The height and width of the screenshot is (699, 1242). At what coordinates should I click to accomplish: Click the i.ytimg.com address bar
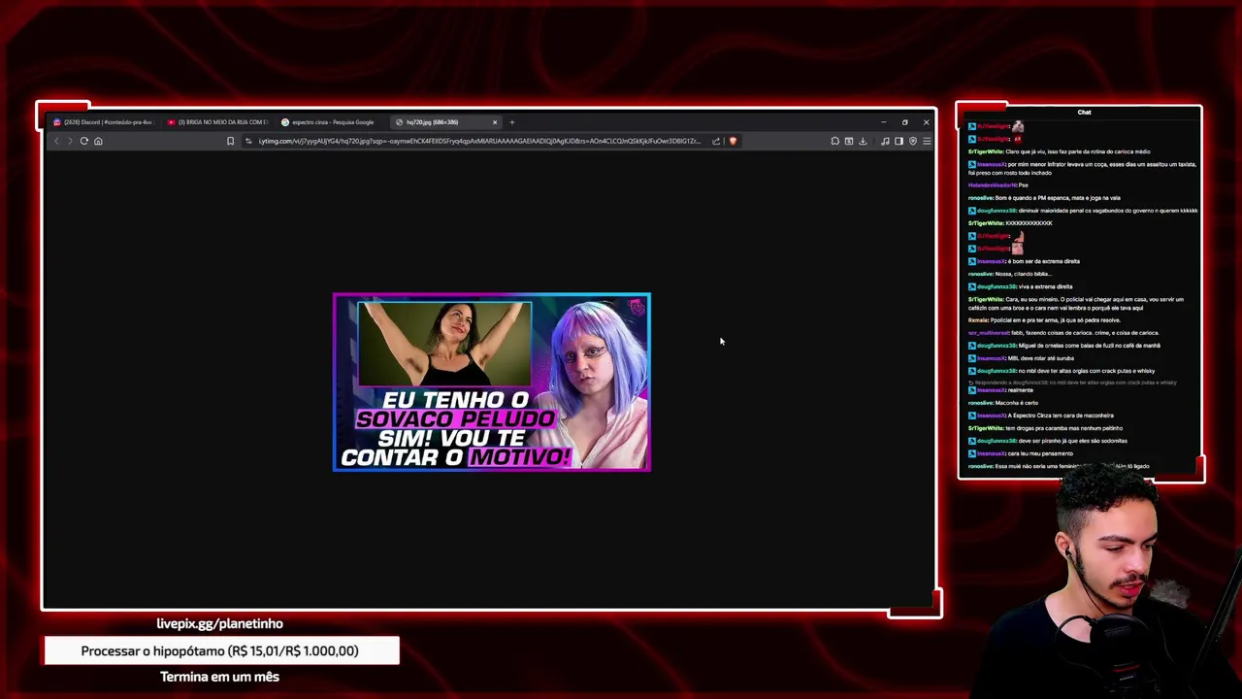pyautogui.click(x=478, y=141)
